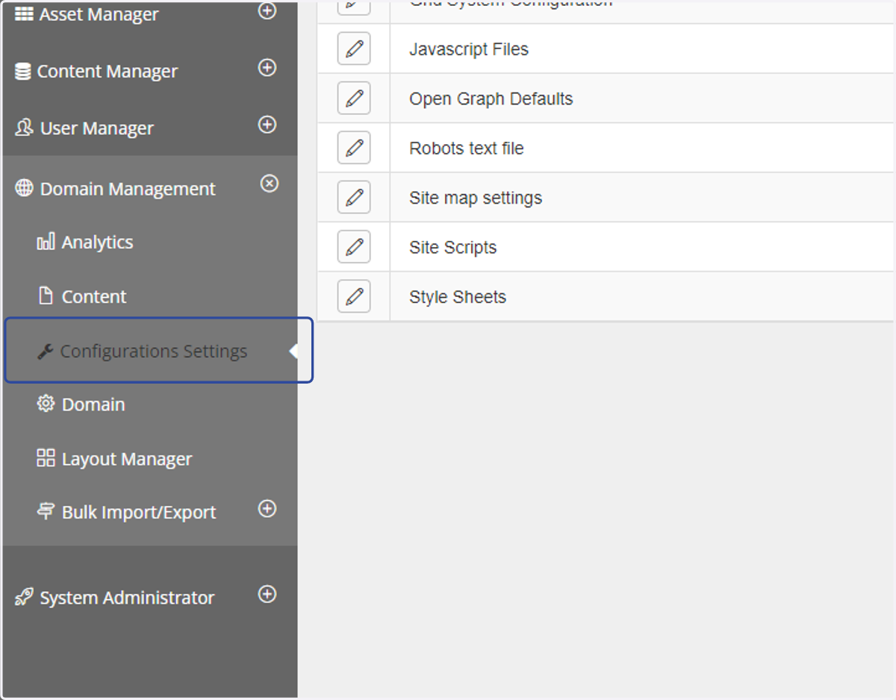Screen dimensions: 896x700
Task: Click the Style Sheets row text
Action: (x=458, y=297)
